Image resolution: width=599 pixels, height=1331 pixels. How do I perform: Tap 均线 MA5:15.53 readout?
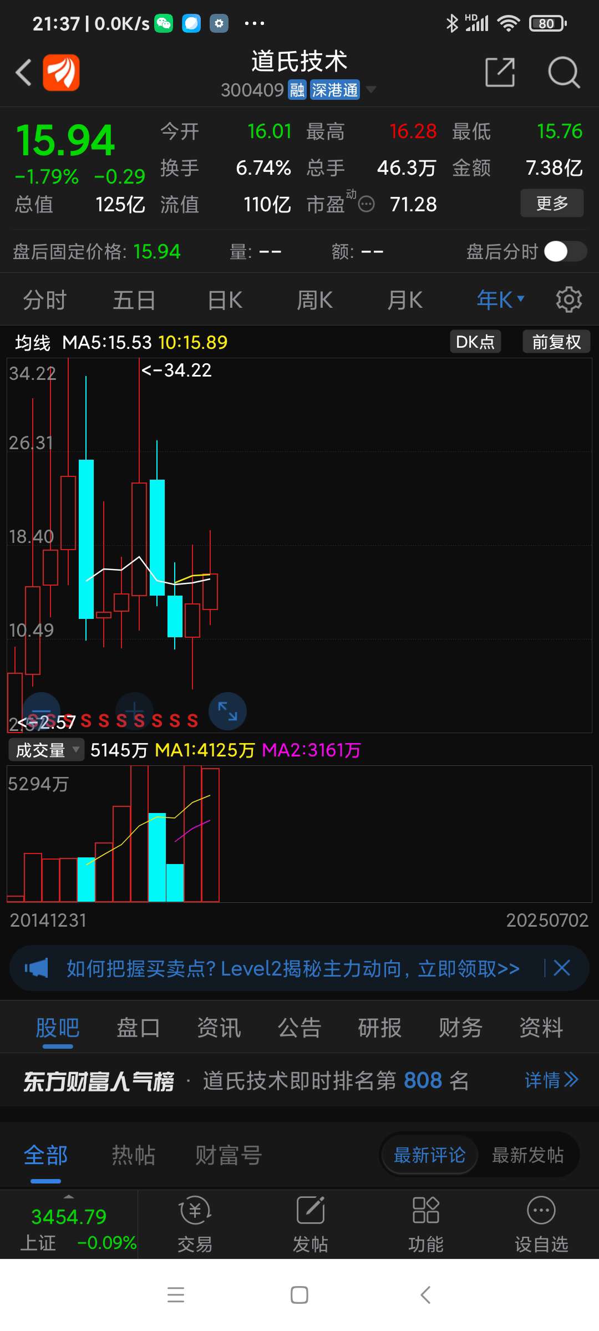pyautogui.click(x=82, y=342)
